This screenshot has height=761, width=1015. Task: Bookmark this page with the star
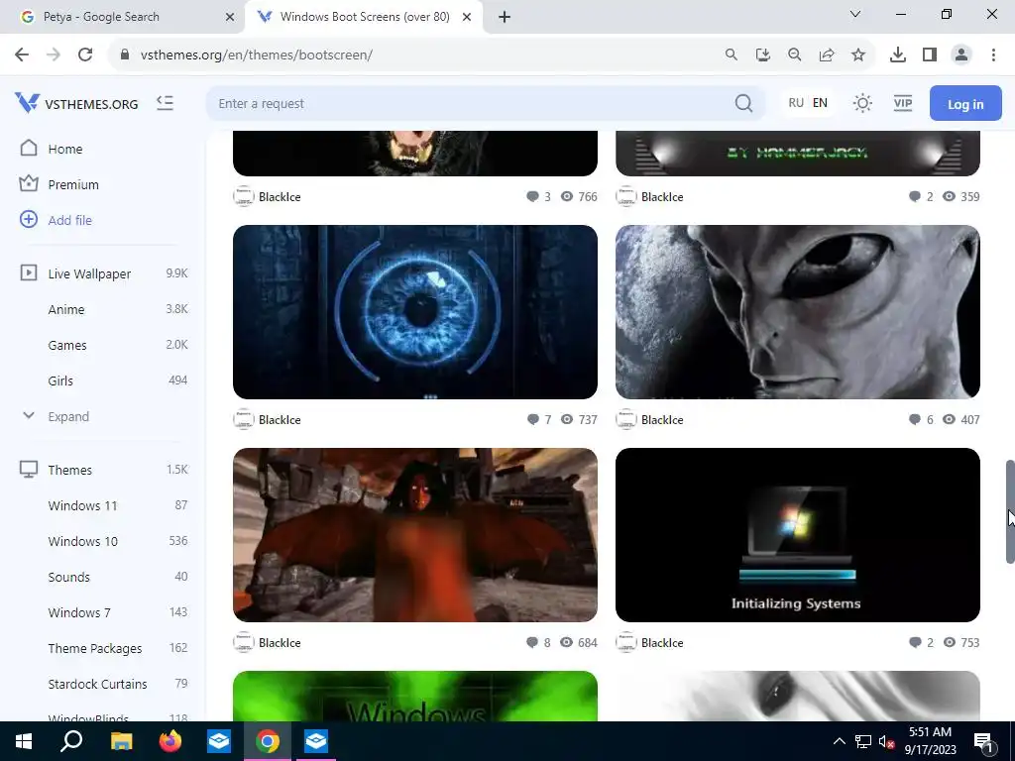[x=857, y=54]
